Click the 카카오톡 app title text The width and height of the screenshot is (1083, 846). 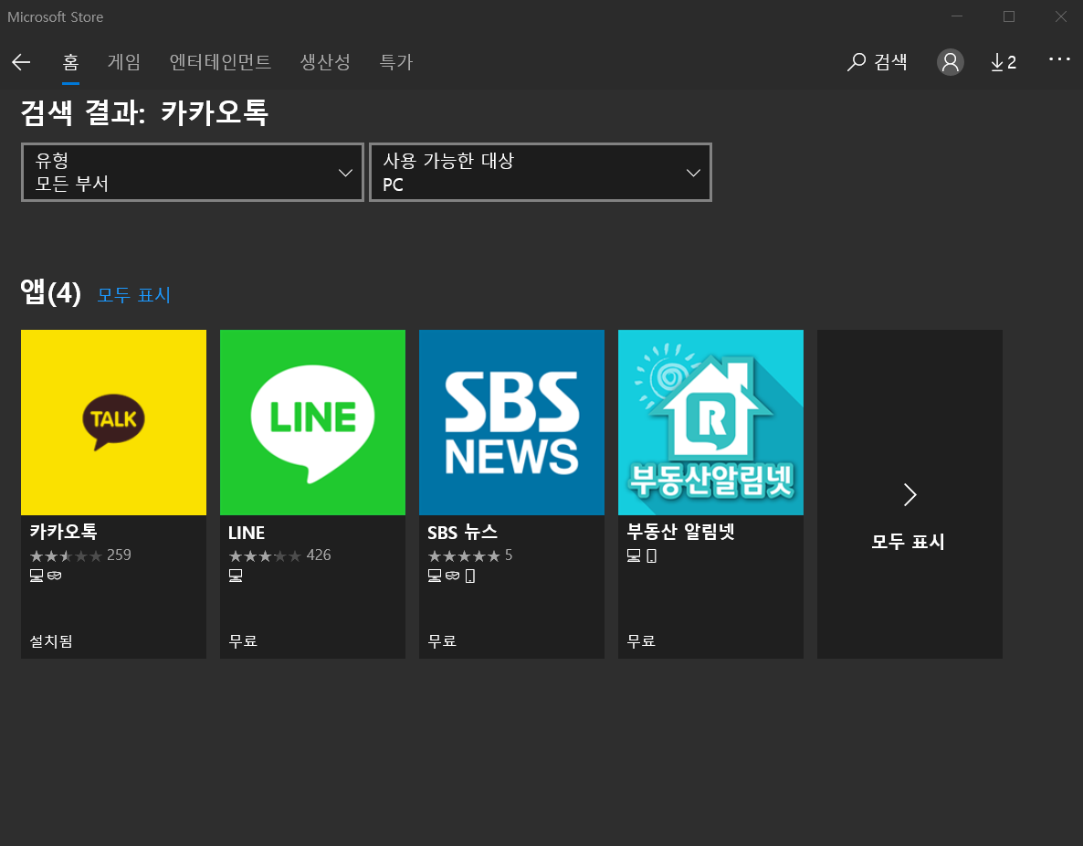(x=64, y=532)
